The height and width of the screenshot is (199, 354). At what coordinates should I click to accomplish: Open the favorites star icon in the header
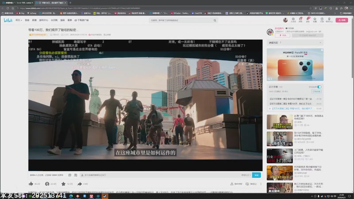(315, 20)
